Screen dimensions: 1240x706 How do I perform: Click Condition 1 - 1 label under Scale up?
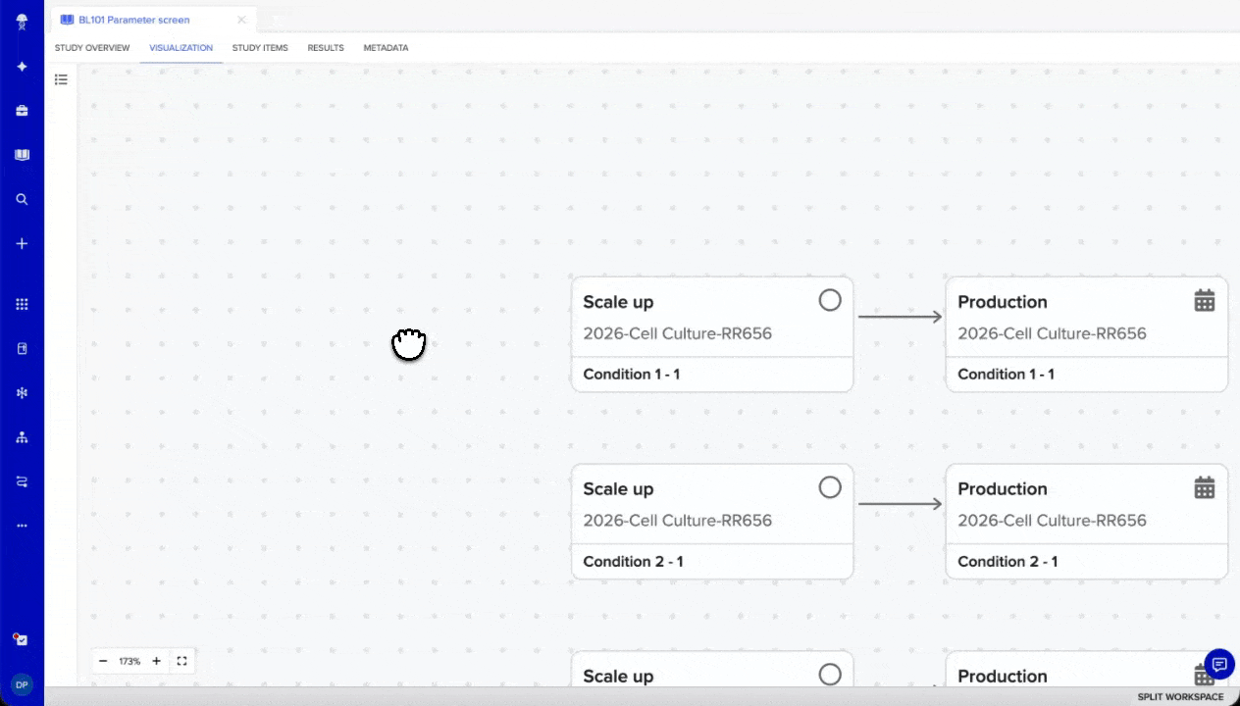[x=632, y=375]
